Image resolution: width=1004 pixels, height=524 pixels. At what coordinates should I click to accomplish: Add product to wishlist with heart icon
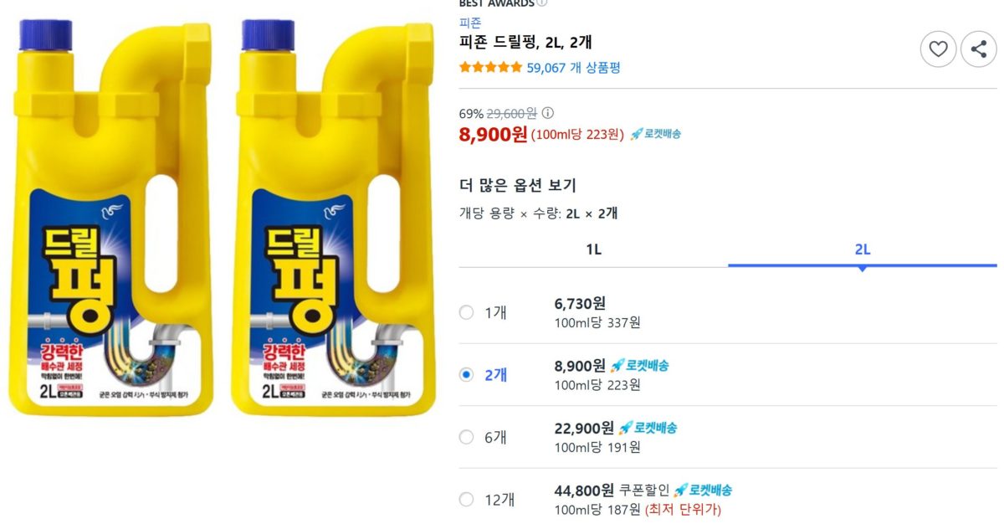coord(938,49)
